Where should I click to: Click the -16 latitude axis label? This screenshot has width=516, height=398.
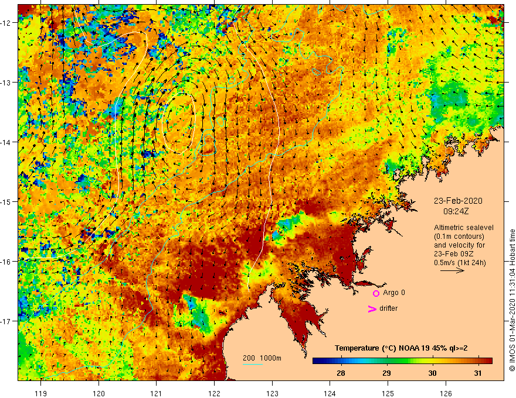(6, 262)
